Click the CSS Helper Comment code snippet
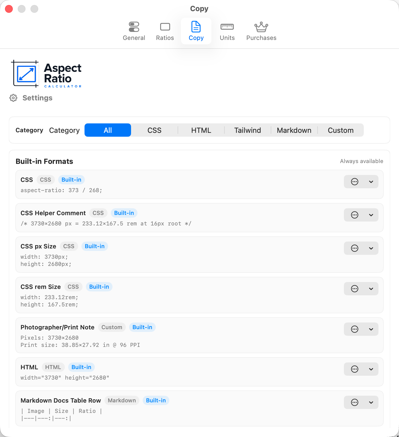The height and width of the screenshot is (437, 399). (x=106, y=223)
